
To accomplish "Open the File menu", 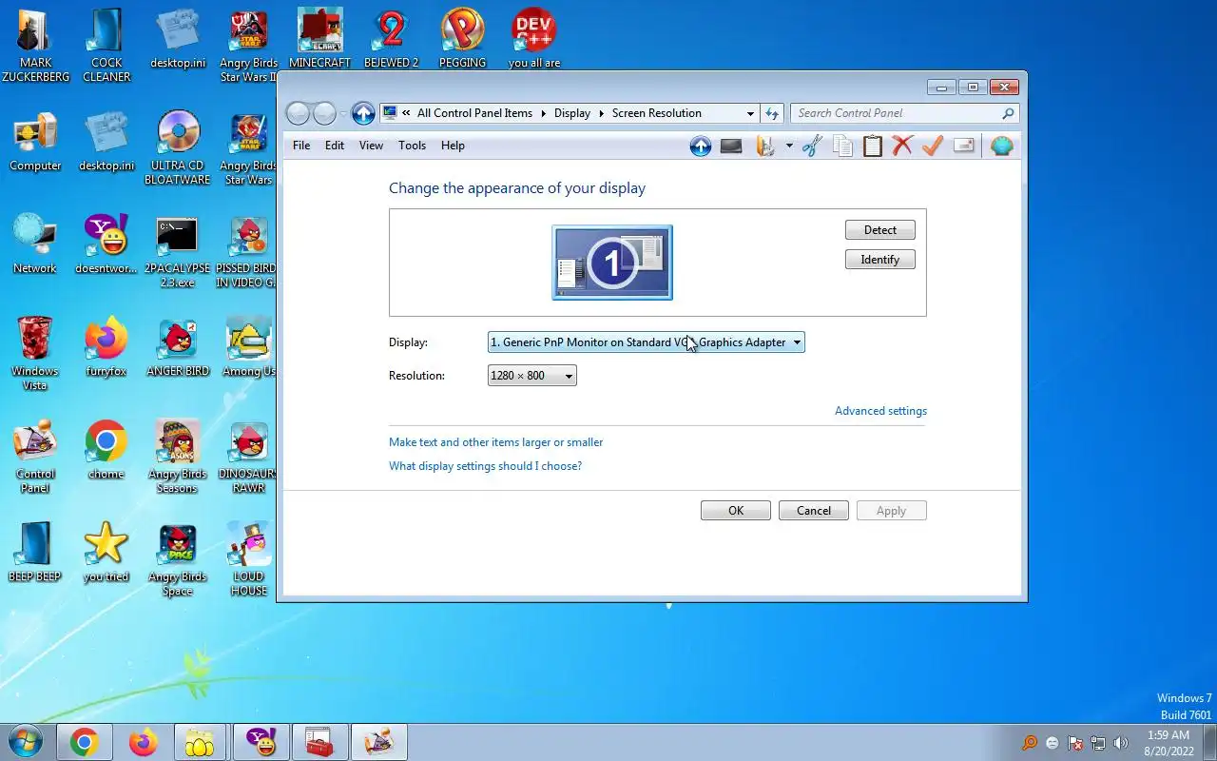I will (301, 146).
